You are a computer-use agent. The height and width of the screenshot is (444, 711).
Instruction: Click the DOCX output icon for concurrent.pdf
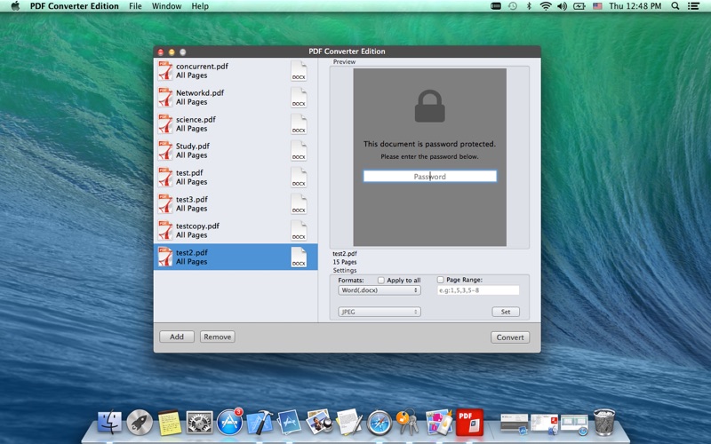coord(299,71)
